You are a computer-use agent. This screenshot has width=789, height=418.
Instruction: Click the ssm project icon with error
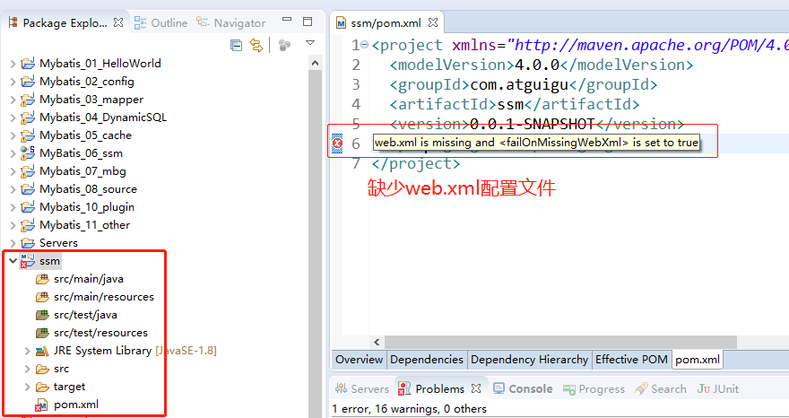[x=28, y=261]
